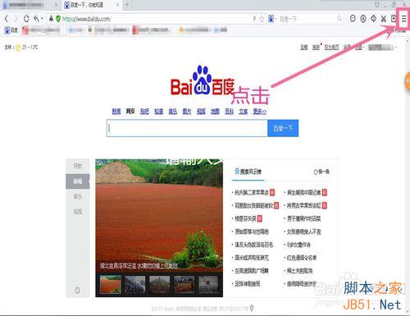Viewport: 410px width, 316px height.
Task: Click the circular download extension icon
Action: (x=363, y=18)
